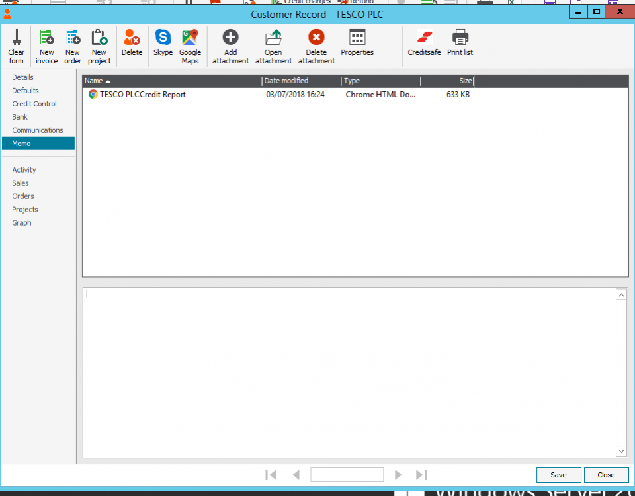Open the Orders section
635x496 pixels.
tap(23, 196)
